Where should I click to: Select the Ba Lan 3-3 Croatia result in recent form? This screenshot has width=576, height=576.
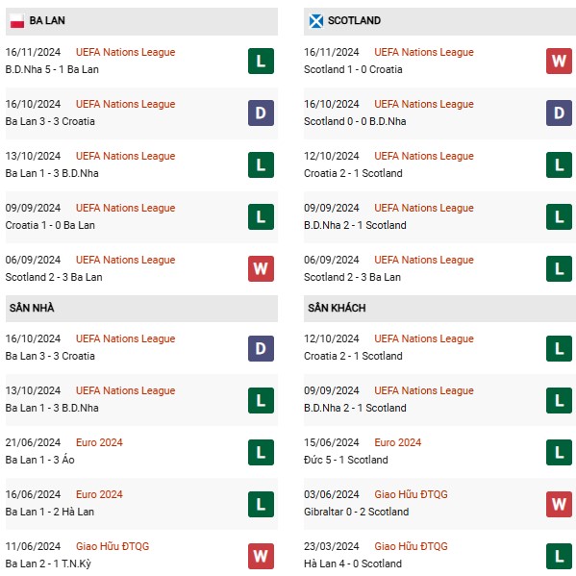coord(50,121)
